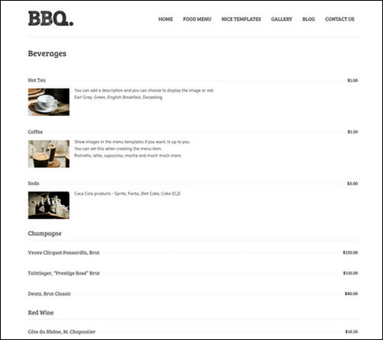Open Veuve Clicquot Ponsardin, Brut entry
Image resolution: width=383 pixels, height=340 pixels.
click(63, 252)
